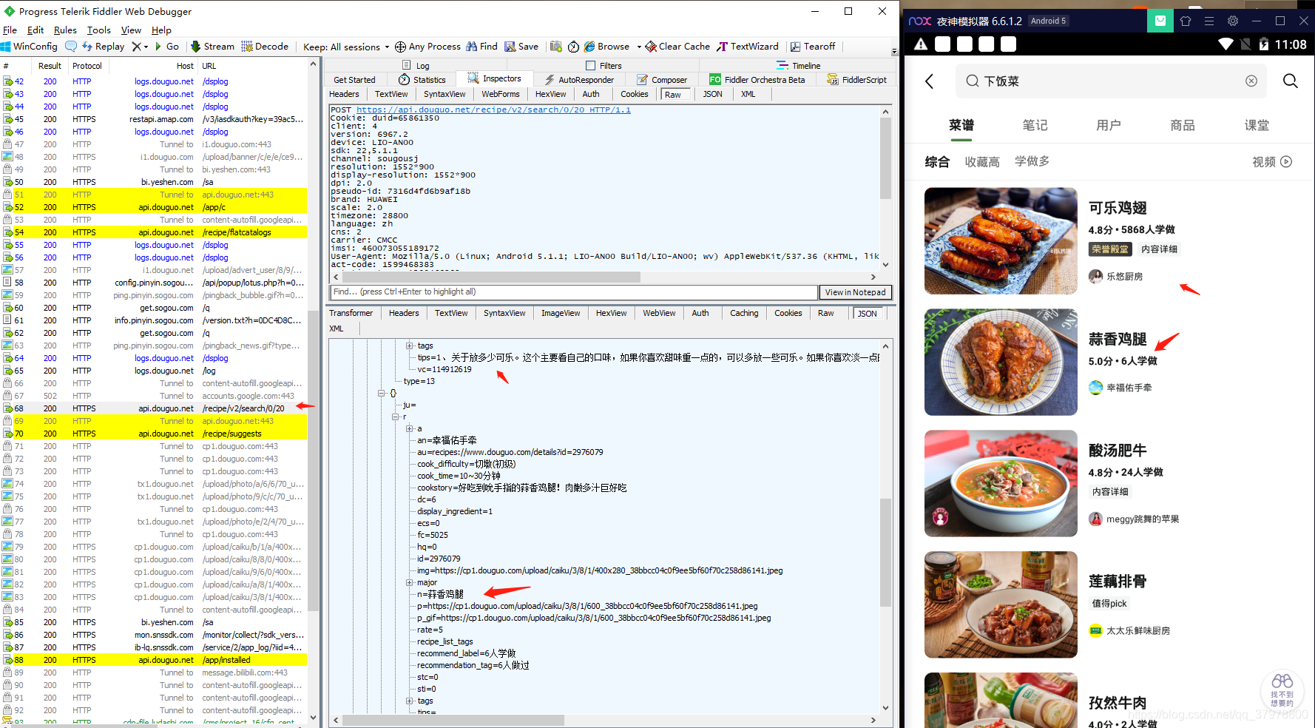
Task: Click the Browse icon in the toolbar
Action: click(x=589, y=47)
